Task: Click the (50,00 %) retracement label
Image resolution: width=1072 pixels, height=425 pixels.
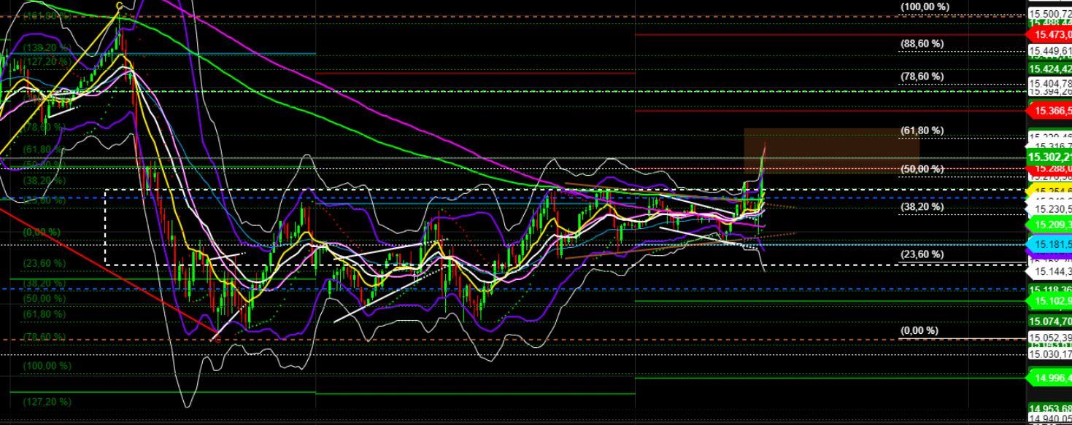Action: click(x=922, y=169)
